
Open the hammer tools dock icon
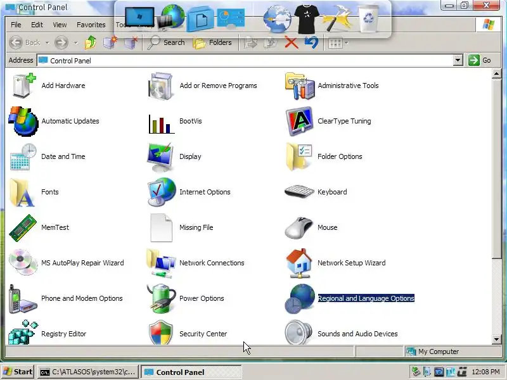pos(338,18)
